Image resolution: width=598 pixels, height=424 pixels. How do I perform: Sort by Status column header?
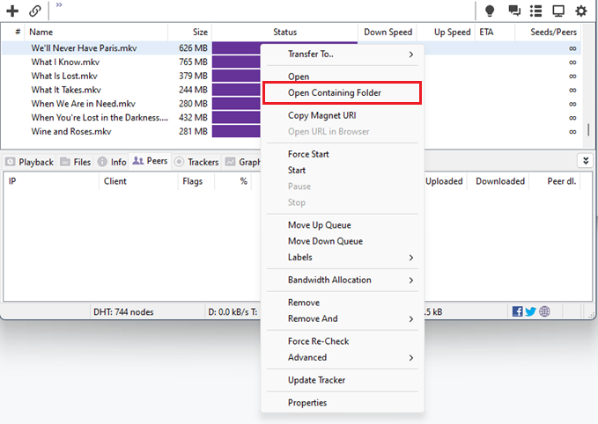click(284, 32)
